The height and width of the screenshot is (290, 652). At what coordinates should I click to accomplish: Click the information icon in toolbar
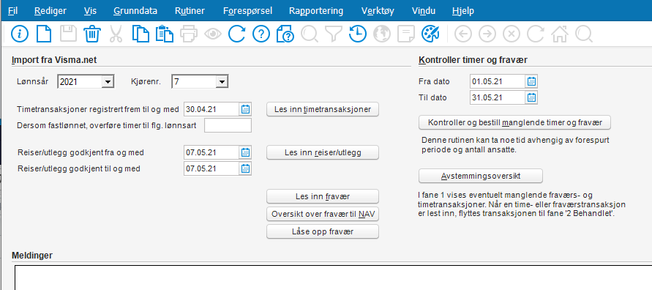(20, 34)
